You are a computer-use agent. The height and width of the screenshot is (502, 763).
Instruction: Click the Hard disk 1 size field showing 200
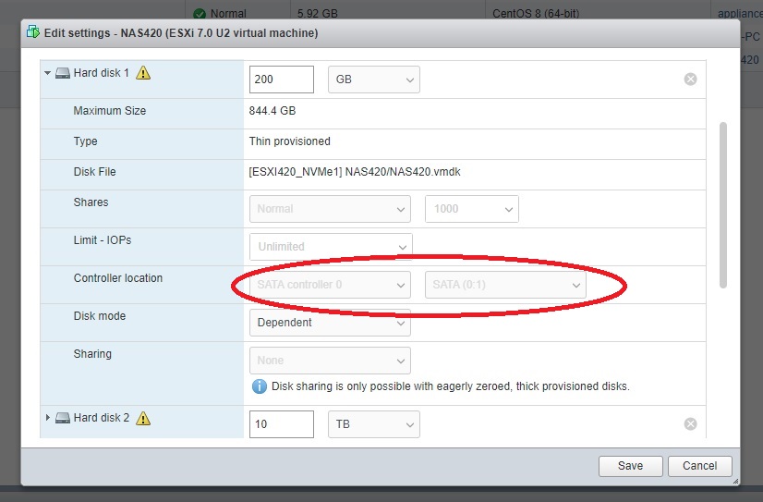(x=281, y=80)
